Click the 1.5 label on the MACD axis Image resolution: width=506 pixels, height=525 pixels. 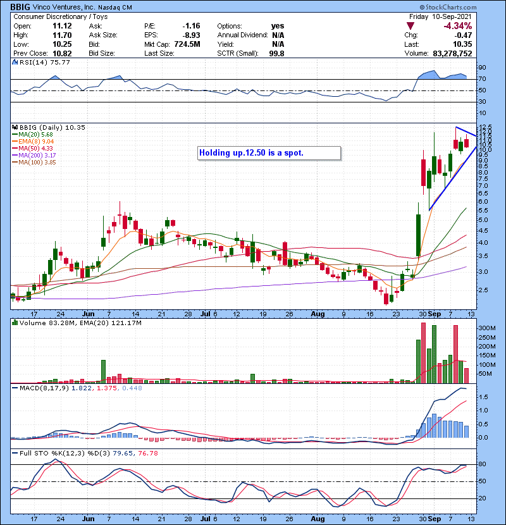[483, 397]
